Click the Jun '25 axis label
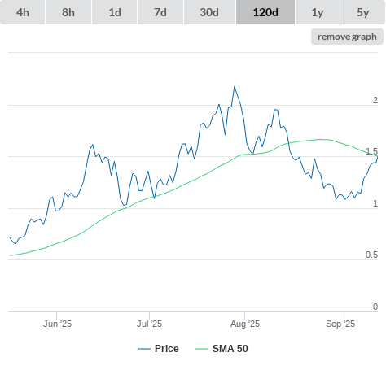 click(x=57, y=324)
